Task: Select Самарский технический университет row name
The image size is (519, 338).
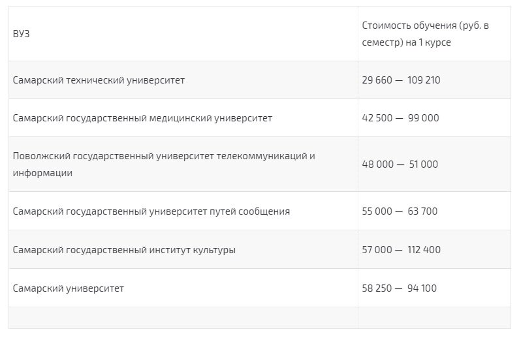Action: point(99,80)
